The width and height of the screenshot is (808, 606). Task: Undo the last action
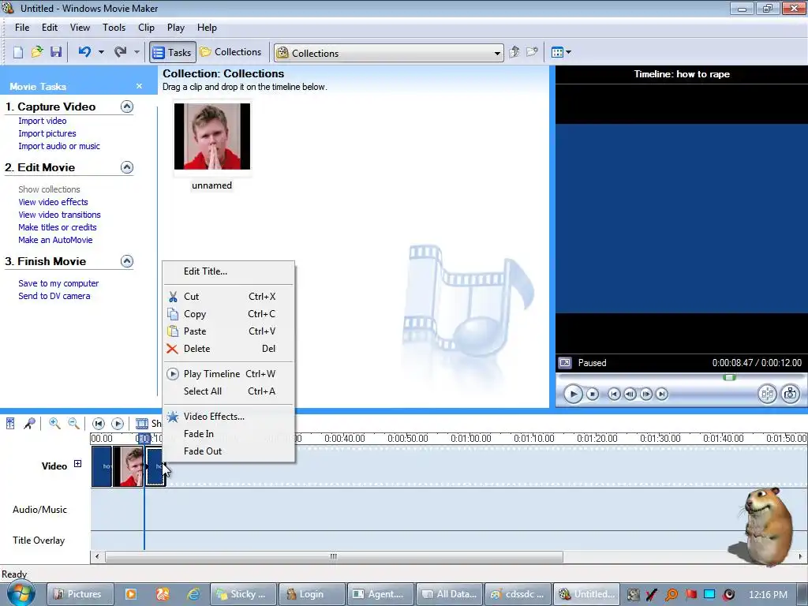click(84, 52)
